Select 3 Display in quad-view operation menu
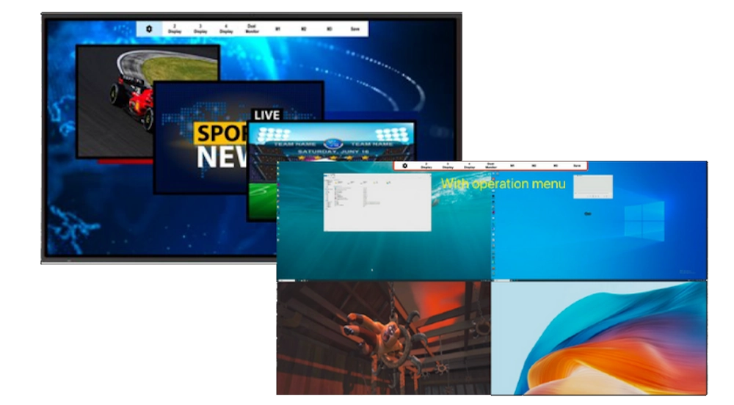The height and width of the screenshot is (405, 734). [x=448, y=166]
